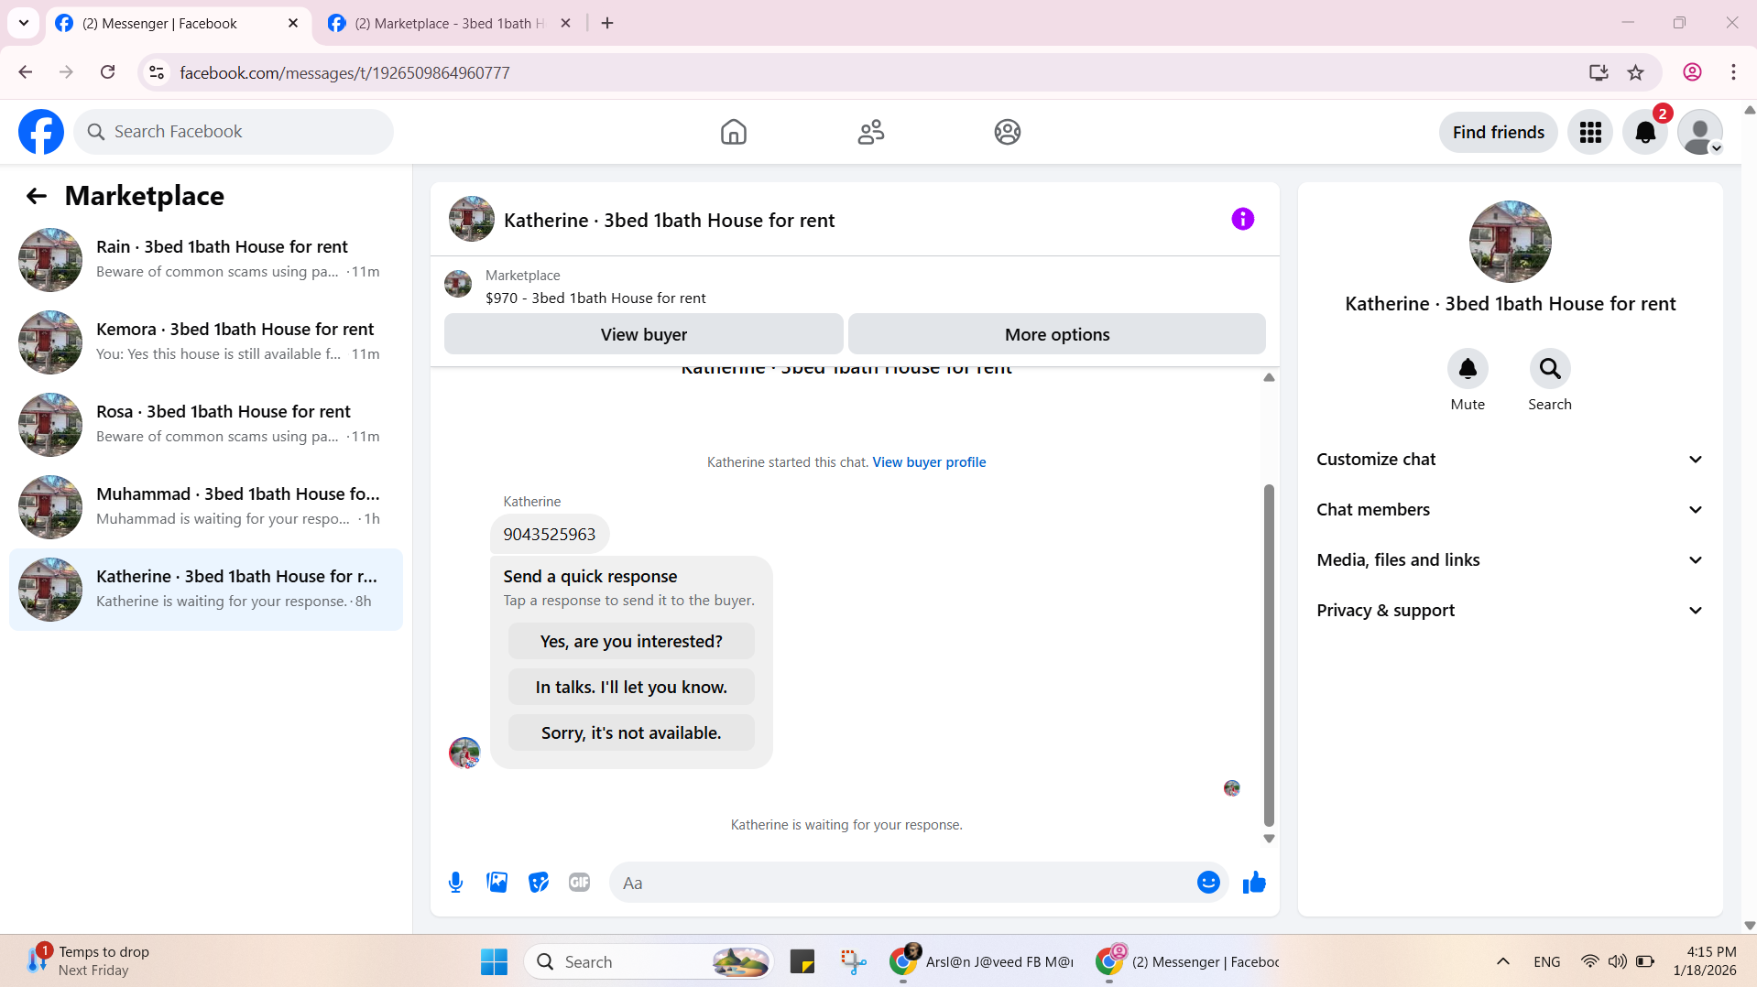1757x987 pixels.
Task: Send a thumbs-up like
Action: click(x=1254, y=883)
